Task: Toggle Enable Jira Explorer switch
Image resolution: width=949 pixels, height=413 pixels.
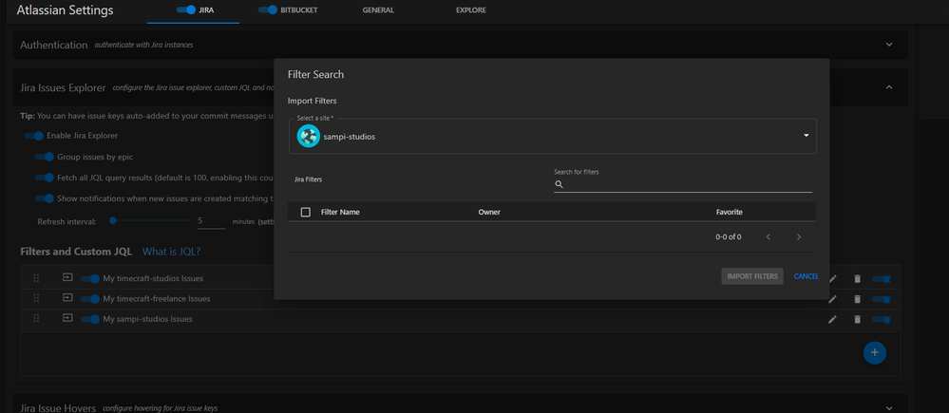Action: [x=34, y=136]
